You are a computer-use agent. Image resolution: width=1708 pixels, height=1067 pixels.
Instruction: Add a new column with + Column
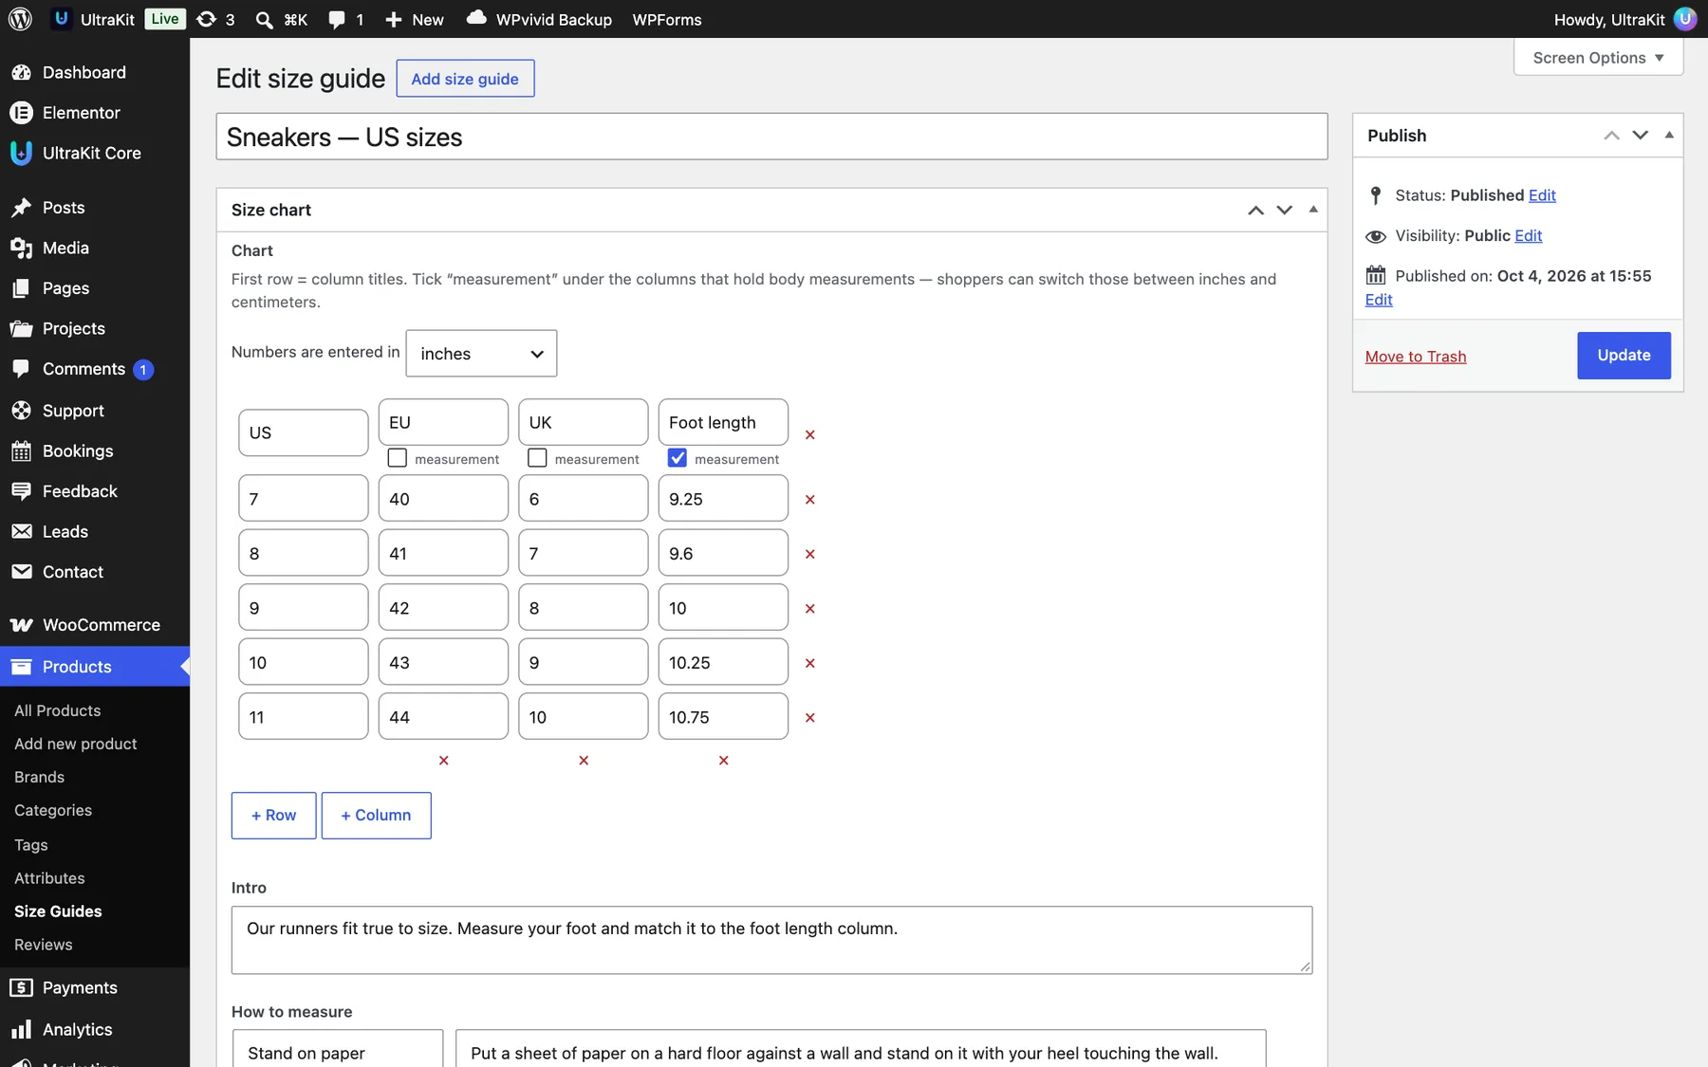click(376, 816)
